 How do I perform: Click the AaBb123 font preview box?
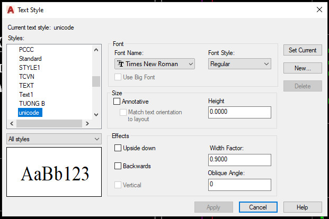pyautogui.click(x=54, y=172)
